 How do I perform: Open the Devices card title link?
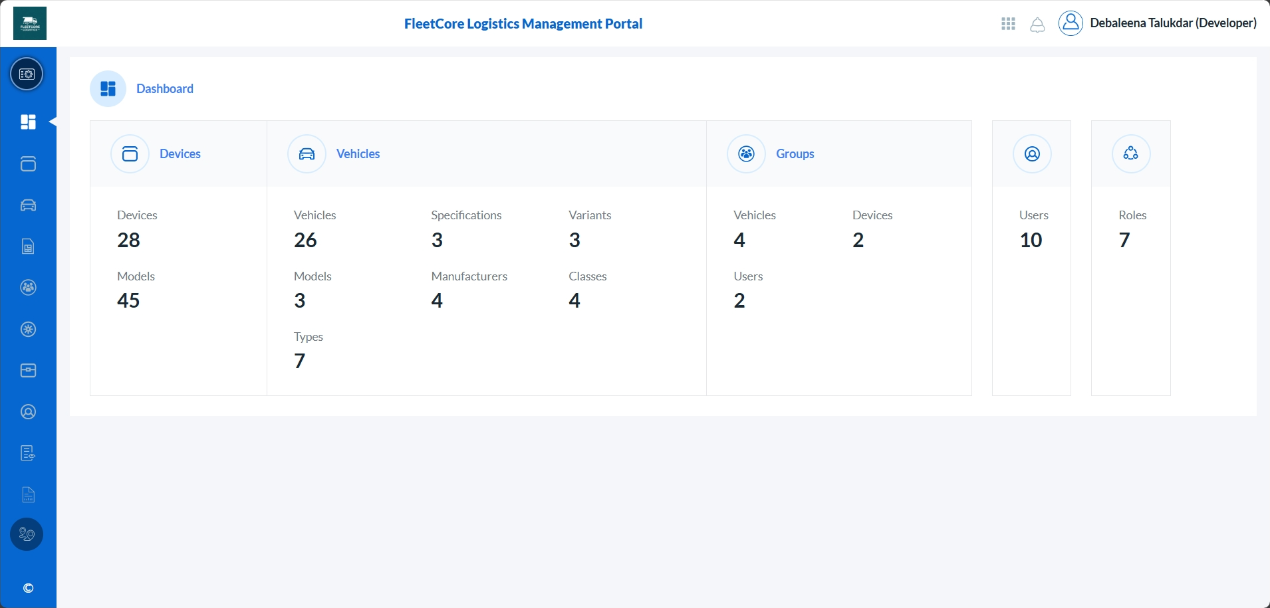[179, 153]
